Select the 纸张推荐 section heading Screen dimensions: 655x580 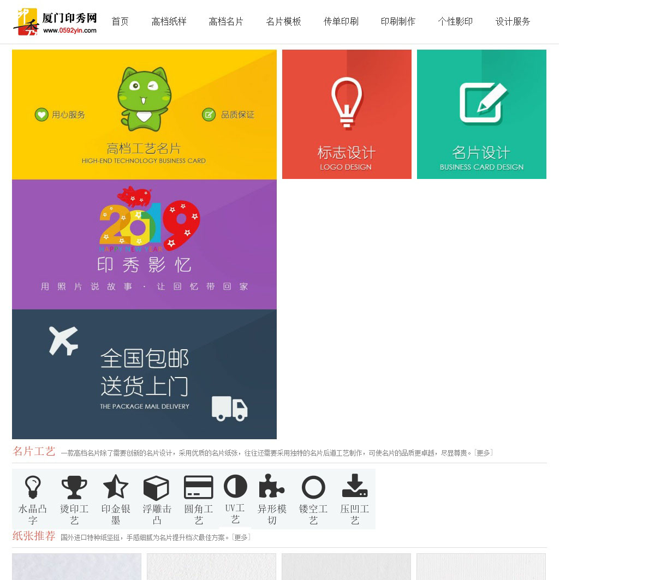tap(34, 536)
